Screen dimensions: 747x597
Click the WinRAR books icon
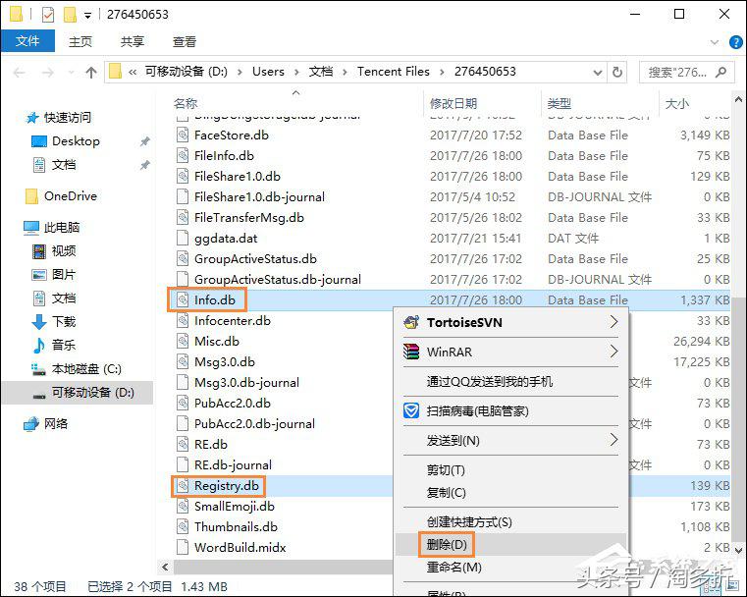(411, 352)
